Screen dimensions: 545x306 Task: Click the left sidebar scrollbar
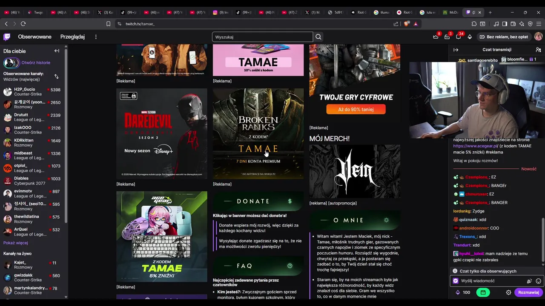coord(66,136)
